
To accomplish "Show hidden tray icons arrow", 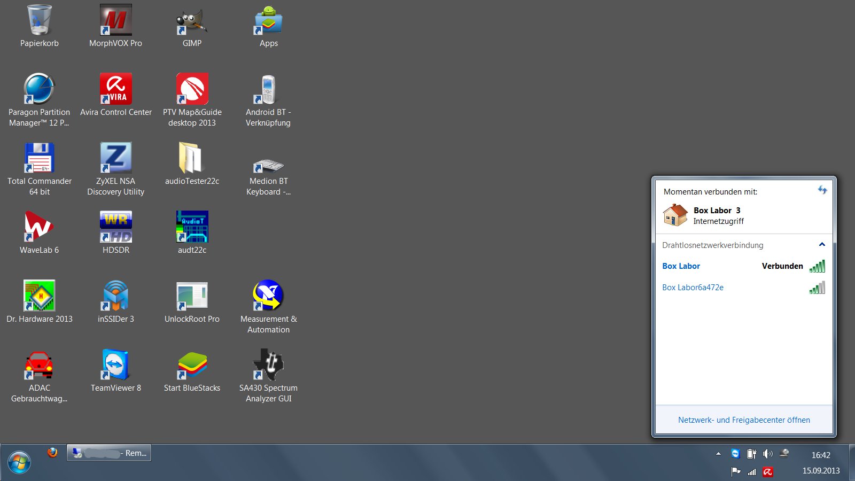I will point(718,454).
